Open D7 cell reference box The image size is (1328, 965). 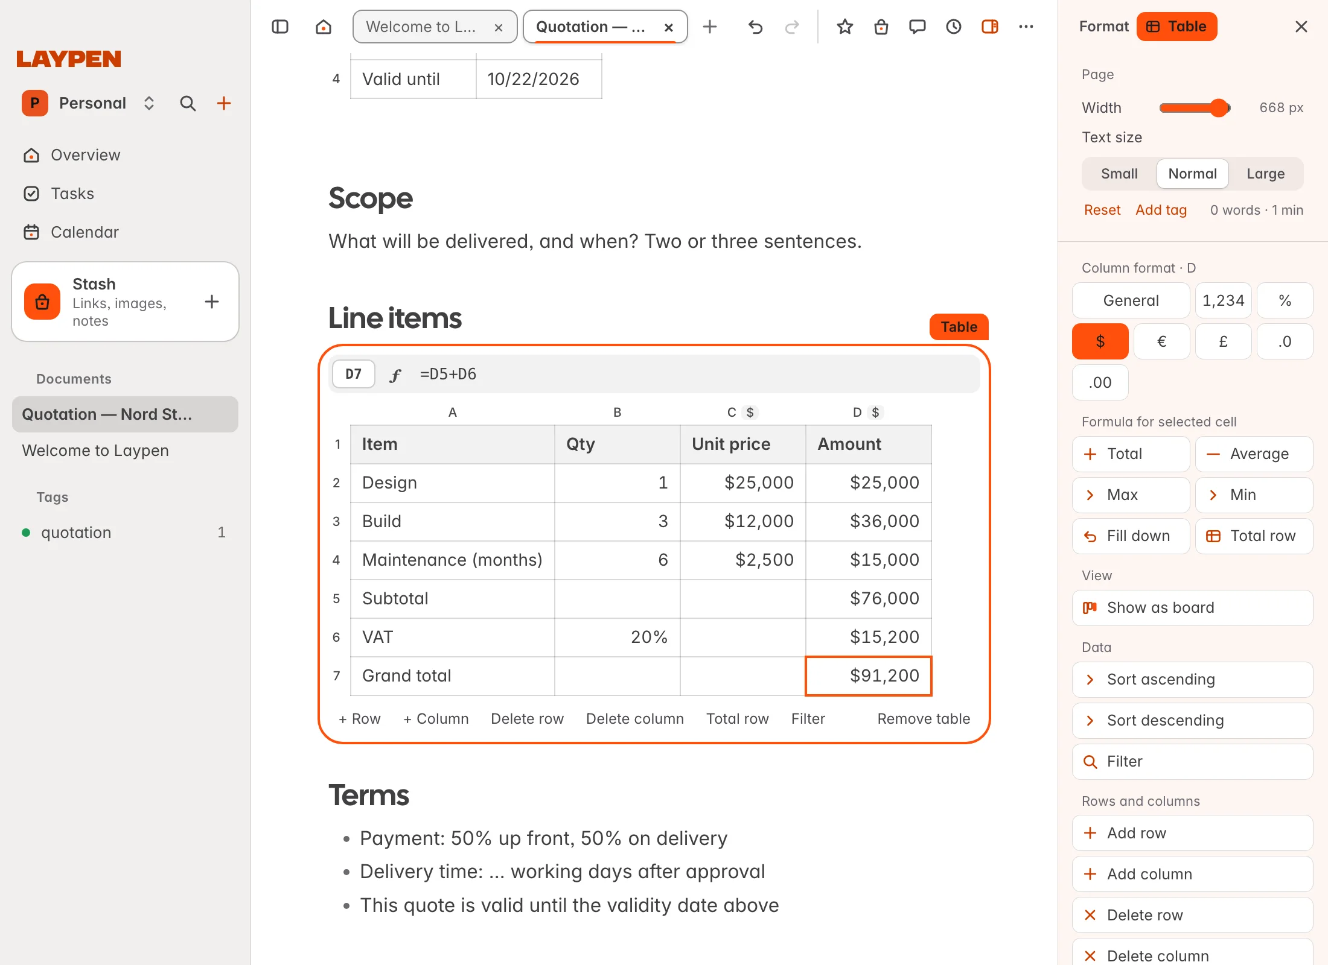(353, 374)
